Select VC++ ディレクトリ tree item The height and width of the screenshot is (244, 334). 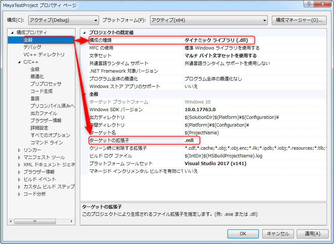[44, 55]
